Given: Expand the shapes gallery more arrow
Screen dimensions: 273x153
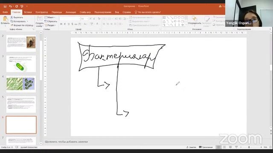Looking at the screenshot, I should coord(186,25).
